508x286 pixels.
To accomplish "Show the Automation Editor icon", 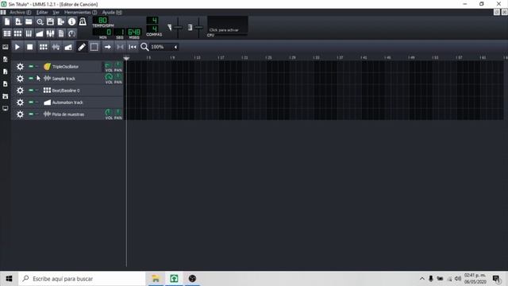I will 40,33.
